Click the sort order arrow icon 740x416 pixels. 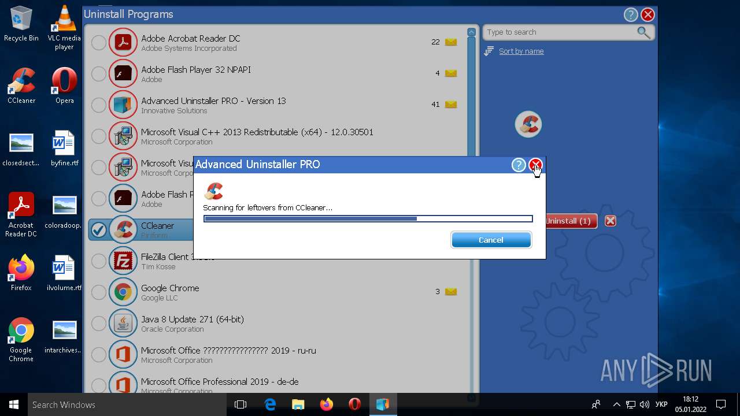click(489, 51)
